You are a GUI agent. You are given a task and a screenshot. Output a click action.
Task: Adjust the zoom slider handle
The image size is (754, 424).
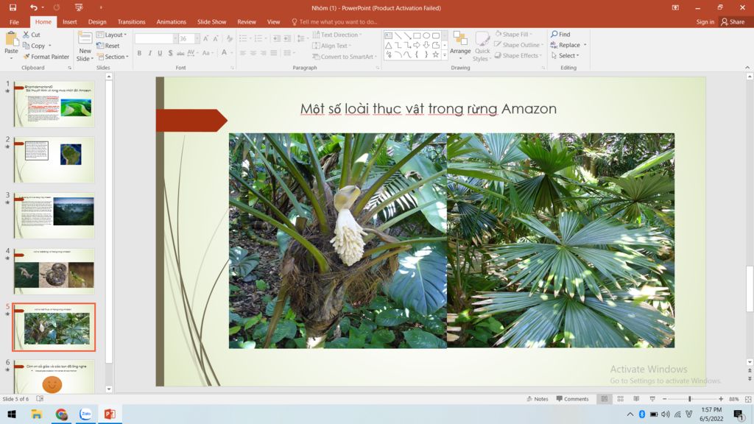point(689,399)
